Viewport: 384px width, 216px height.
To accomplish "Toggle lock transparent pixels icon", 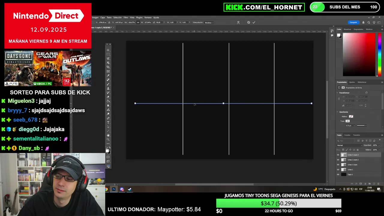I will click(x=343, y=150).
